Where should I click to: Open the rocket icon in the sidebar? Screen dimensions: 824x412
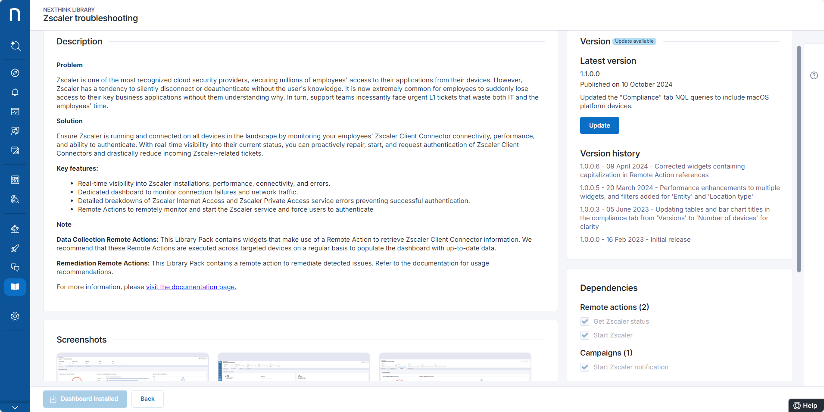pyautogui.click(x=15, y=248)
